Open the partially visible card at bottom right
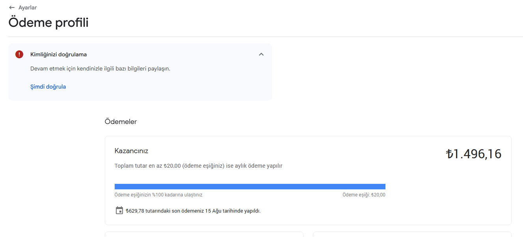The image size is (523, 237). (412, 234)
